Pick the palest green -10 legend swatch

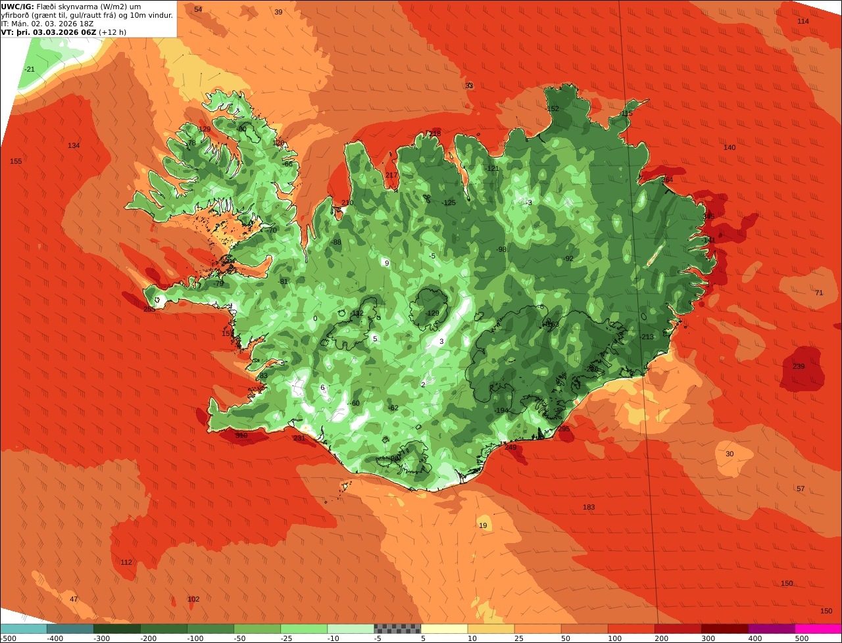351,629
